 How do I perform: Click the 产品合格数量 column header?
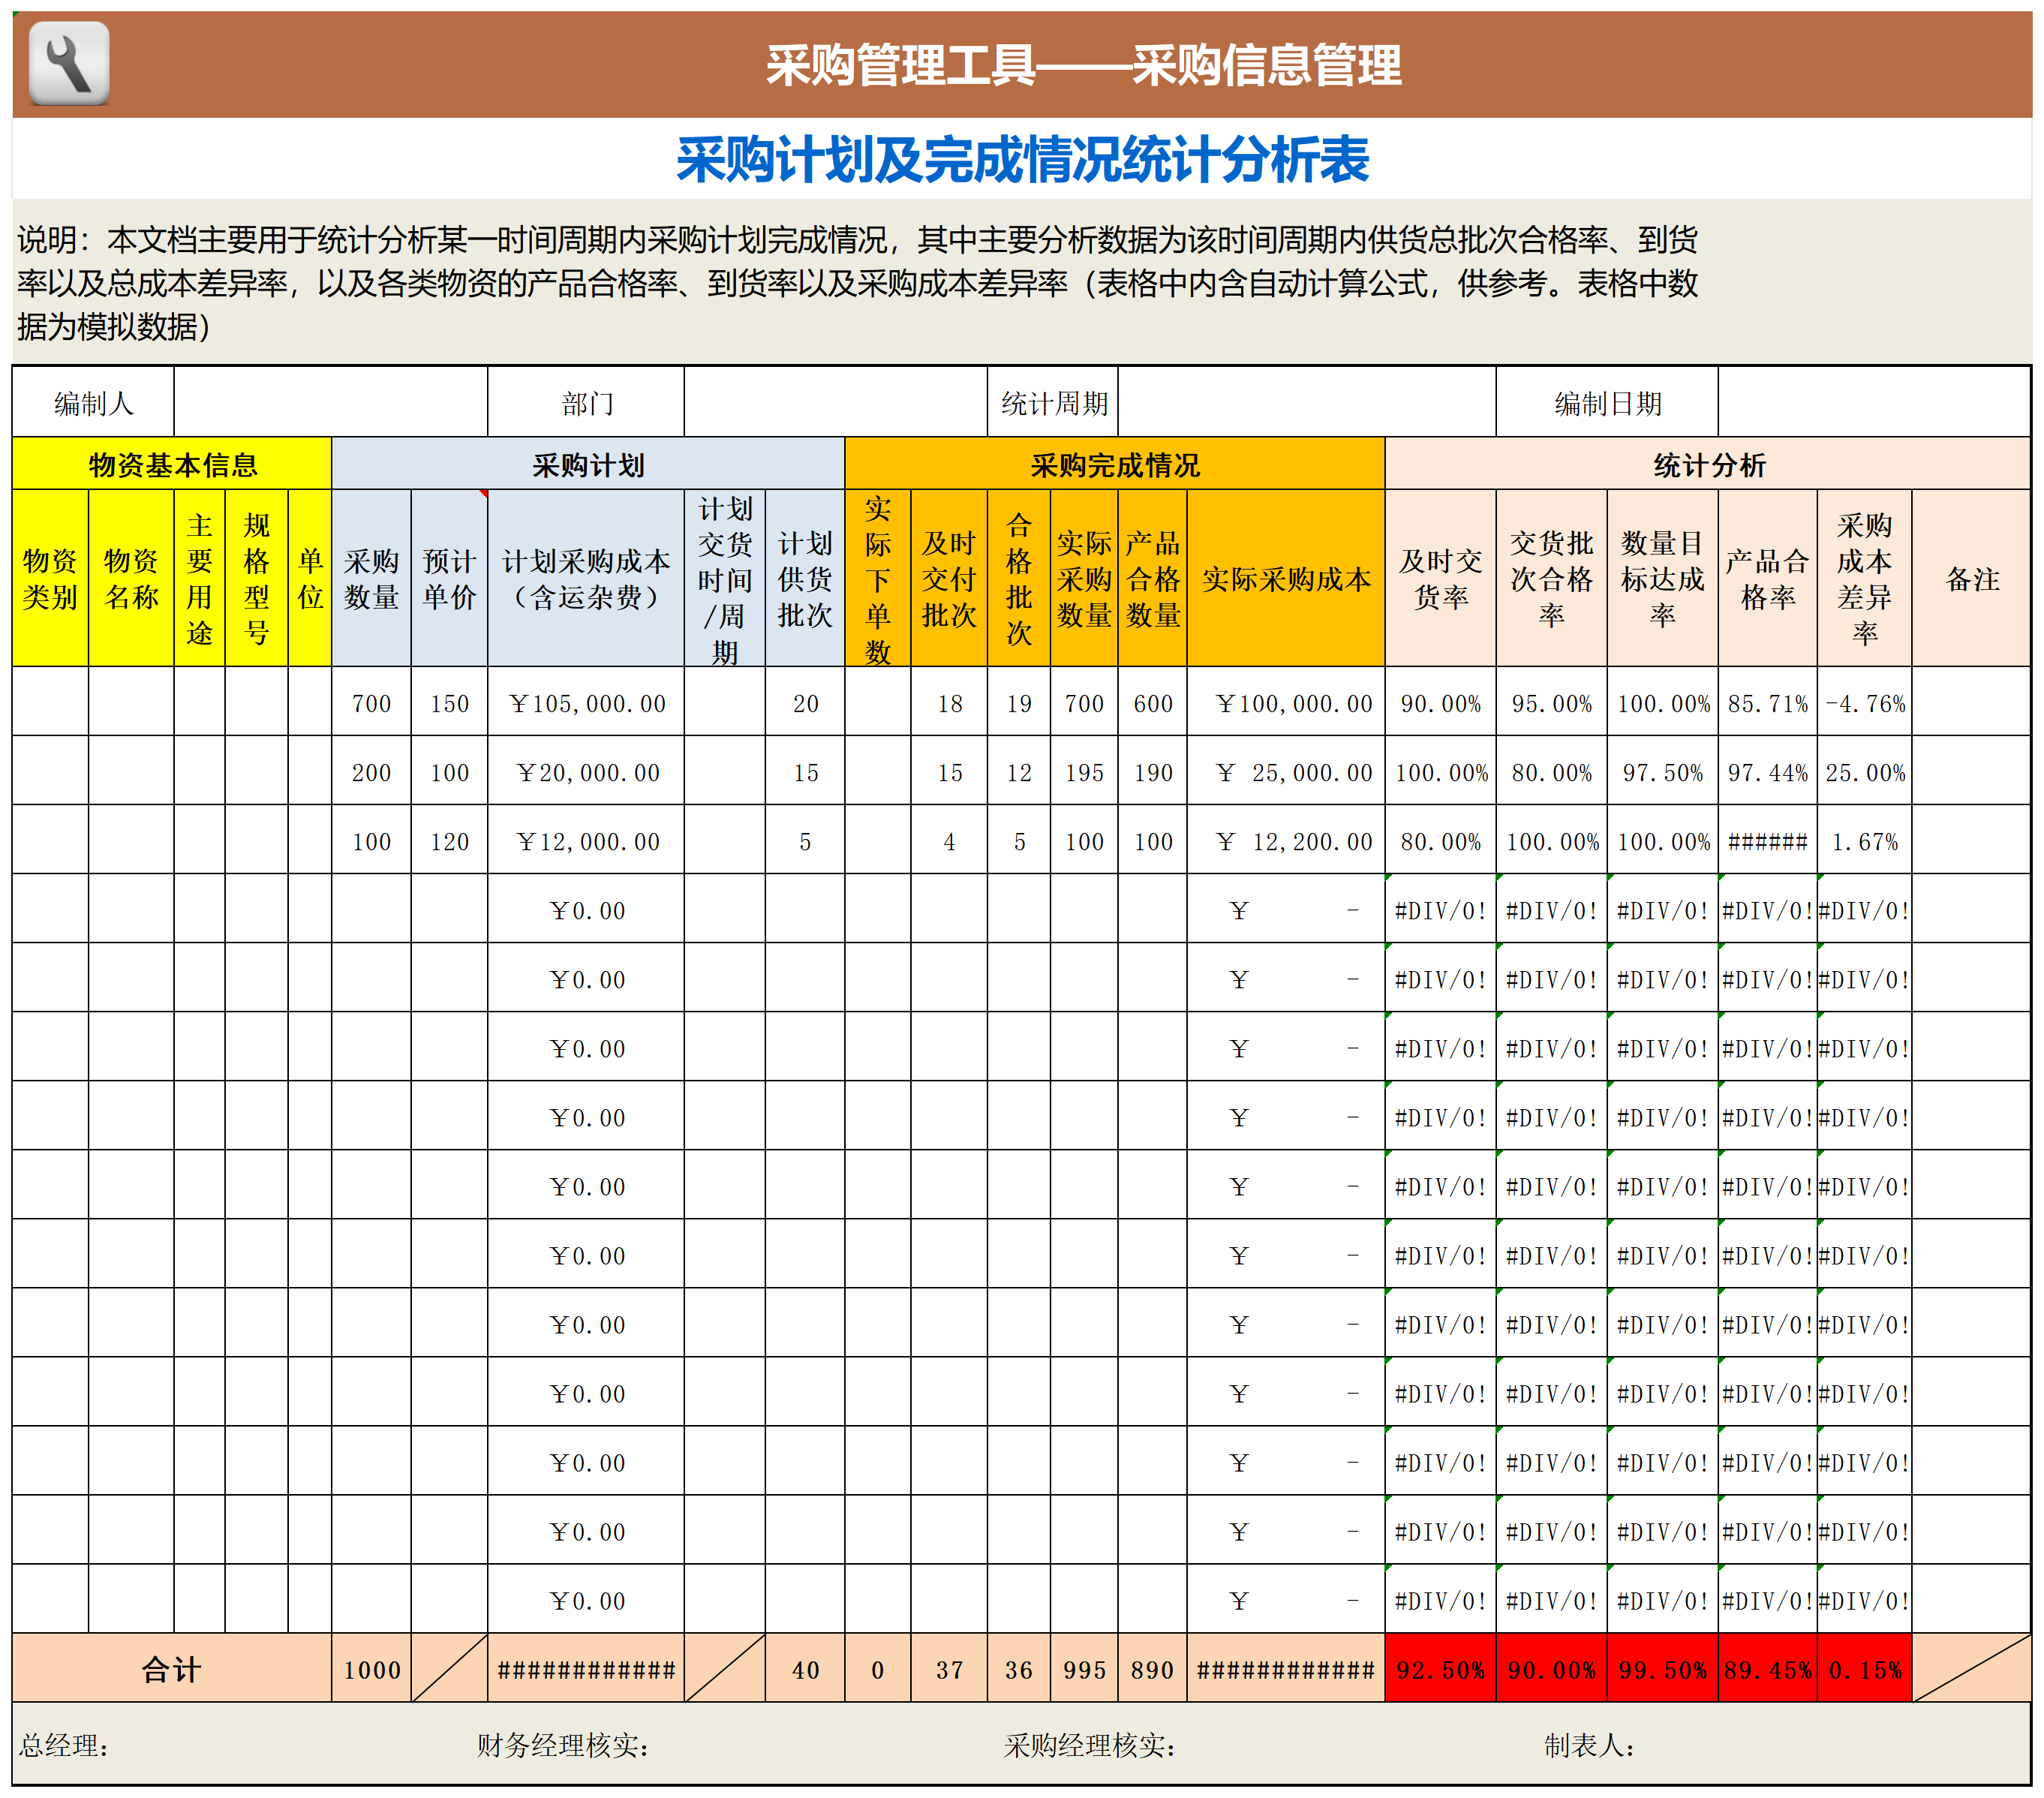click(1153, 578)
